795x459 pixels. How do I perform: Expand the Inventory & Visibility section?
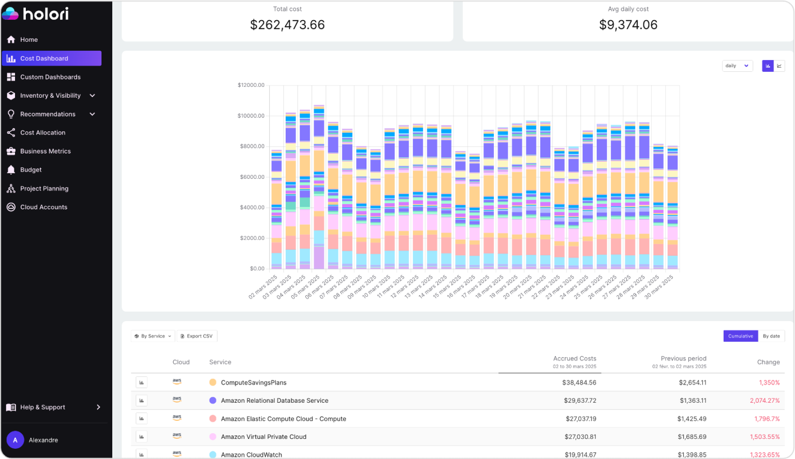51,95
